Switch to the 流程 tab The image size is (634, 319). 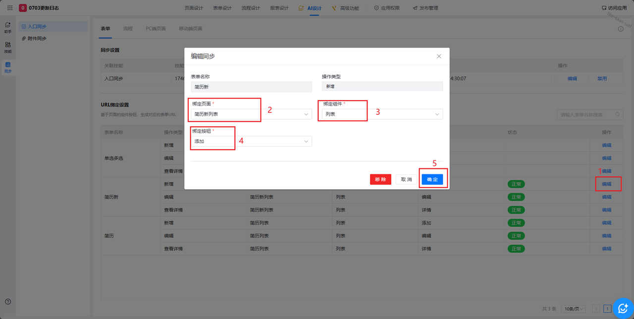128,29
